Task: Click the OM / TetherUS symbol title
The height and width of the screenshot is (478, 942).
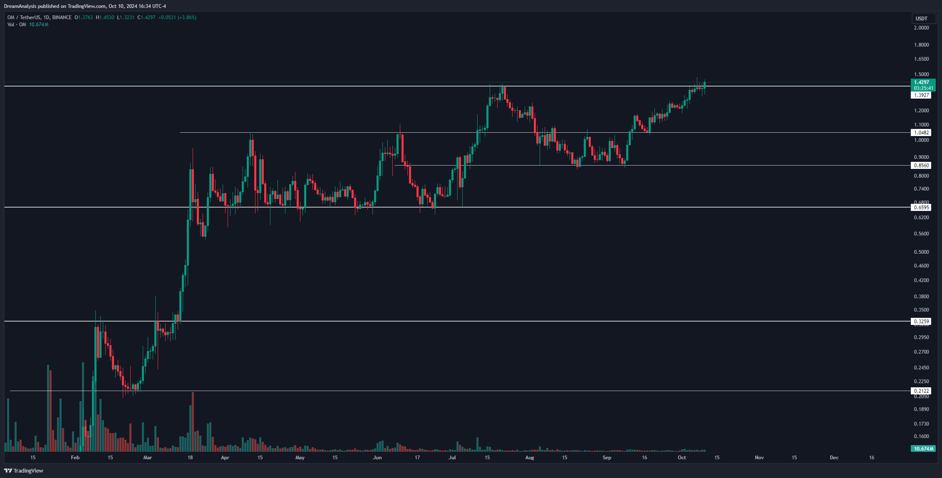Action: (40, 17)
